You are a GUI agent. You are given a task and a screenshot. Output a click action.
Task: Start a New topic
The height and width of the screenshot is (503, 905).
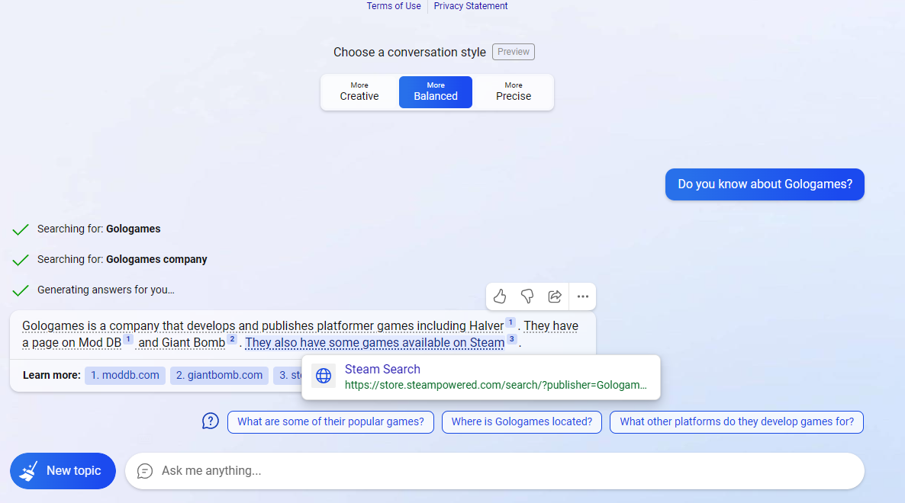pyautogui.click(x=63, y=471)
